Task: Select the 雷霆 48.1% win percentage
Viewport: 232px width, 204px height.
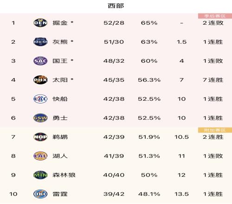Action: (x=149, y=194)
